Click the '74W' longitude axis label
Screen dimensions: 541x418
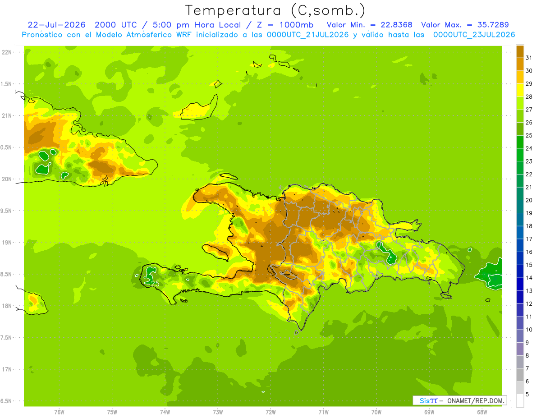165,412
